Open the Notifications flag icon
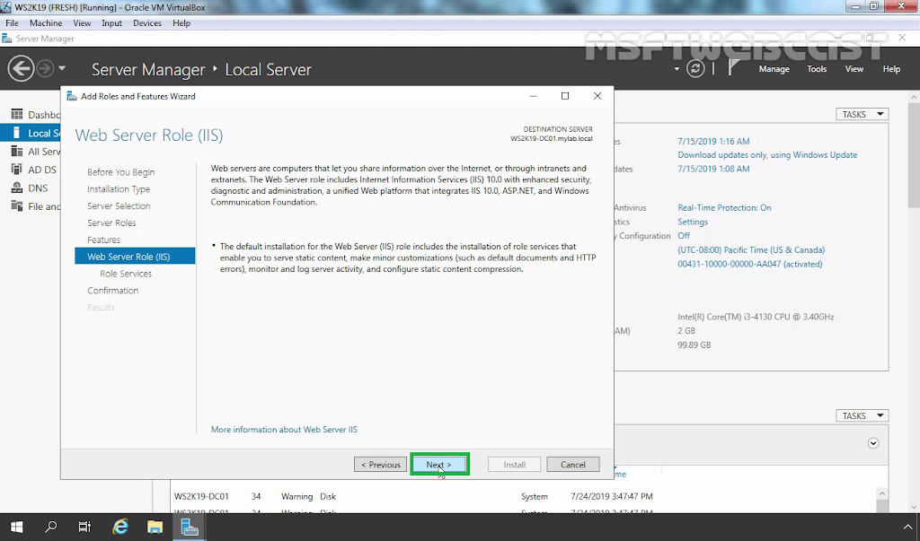This screenshot has height=541, width=920. tap(733, 68)
